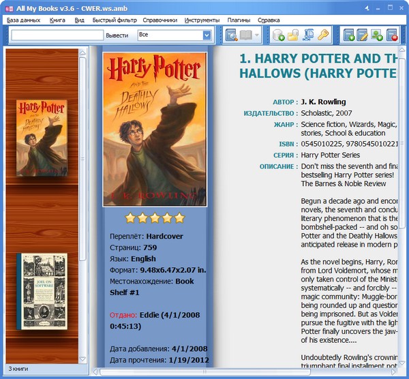This screenshot has height=379, width=409.
Task: Add a new book with plus icon
Action: 349,35
